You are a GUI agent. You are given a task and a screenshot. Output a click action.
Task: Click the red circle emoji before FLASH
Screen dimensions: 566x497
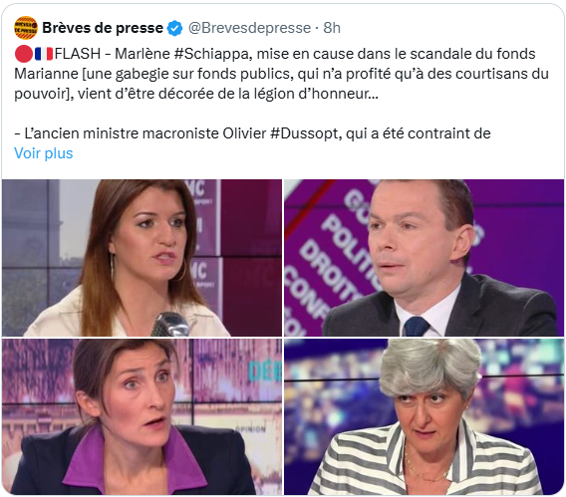(24, 54)
